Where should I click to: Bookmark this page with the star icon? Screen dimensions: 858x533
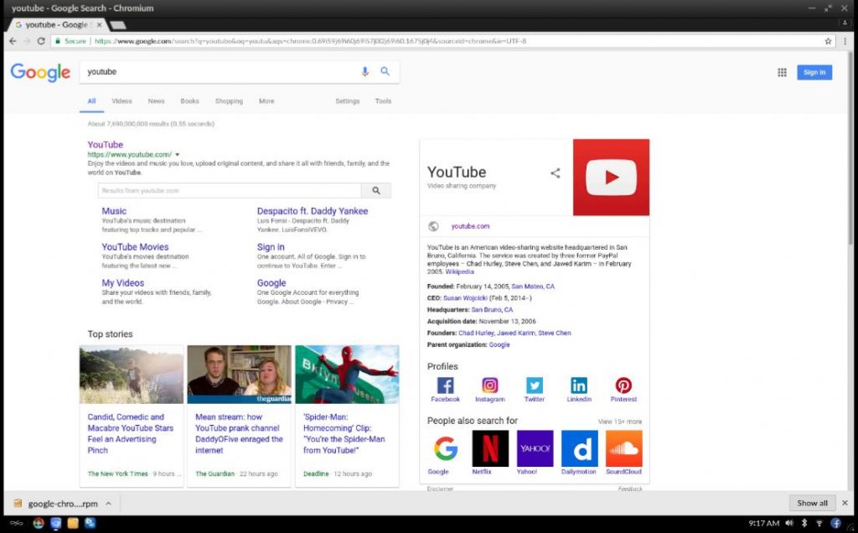click(828, 41)
